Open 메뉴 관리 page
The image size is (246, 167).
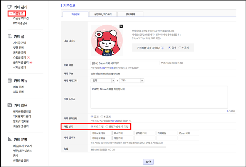pos(18,87)
